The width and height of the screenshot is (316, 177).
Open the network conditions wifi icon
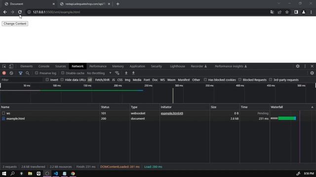click(117, 73)
